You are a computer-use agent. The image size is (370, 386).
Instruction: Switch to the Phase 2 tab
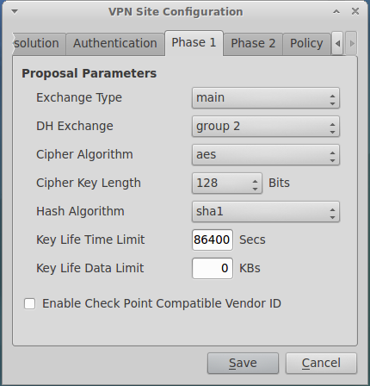tap(253, 44)
